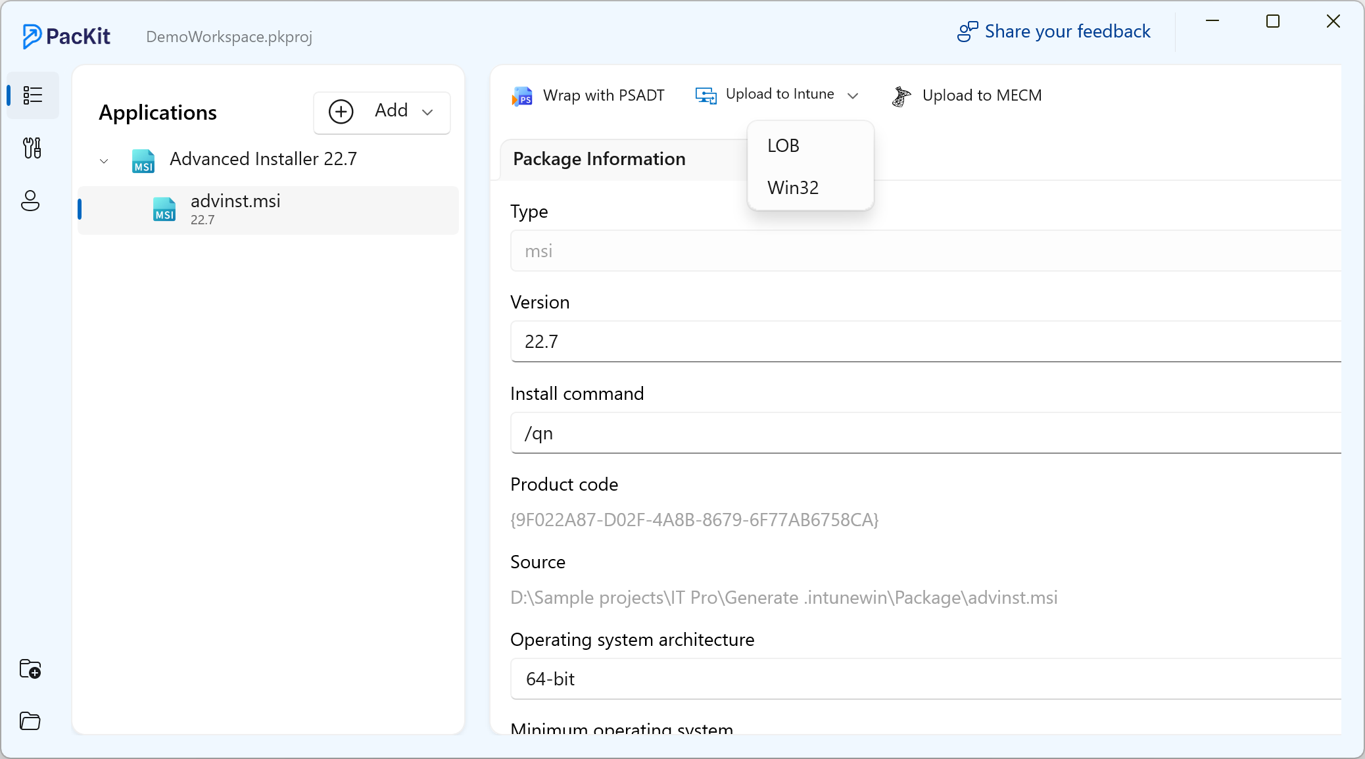This screenshot has width=1365, height=759.
Task: Click the Product code GUID text
Action: click(694, 520)
